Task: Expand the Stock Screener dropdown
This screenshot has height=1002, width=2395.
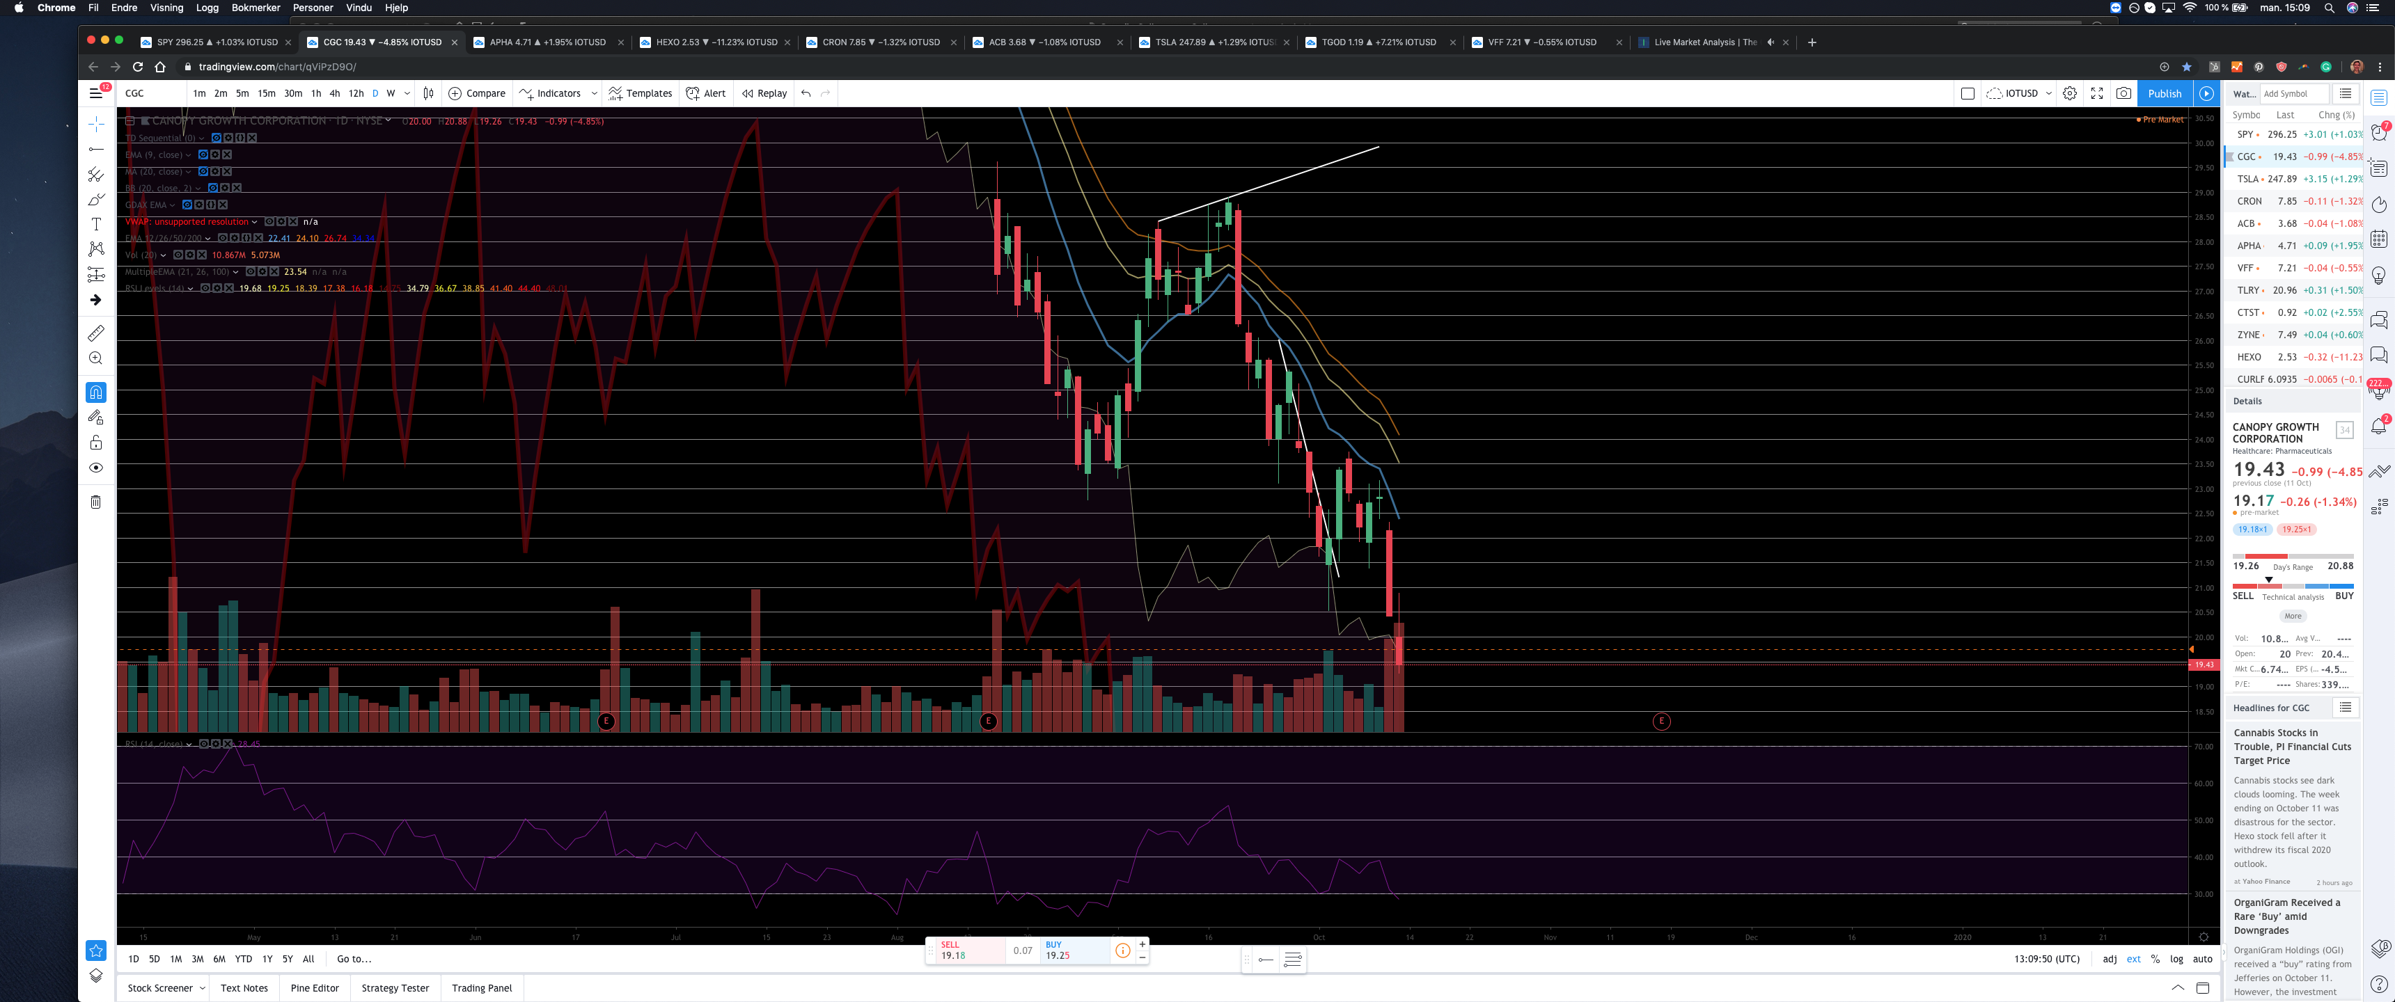Action: [202, 988]
